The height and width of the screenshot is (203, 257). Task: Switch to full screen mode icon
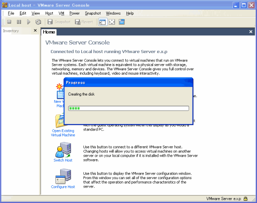[x=112, y=22]
